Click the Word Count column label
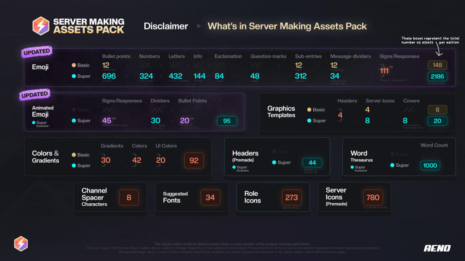 coord(434,146)
